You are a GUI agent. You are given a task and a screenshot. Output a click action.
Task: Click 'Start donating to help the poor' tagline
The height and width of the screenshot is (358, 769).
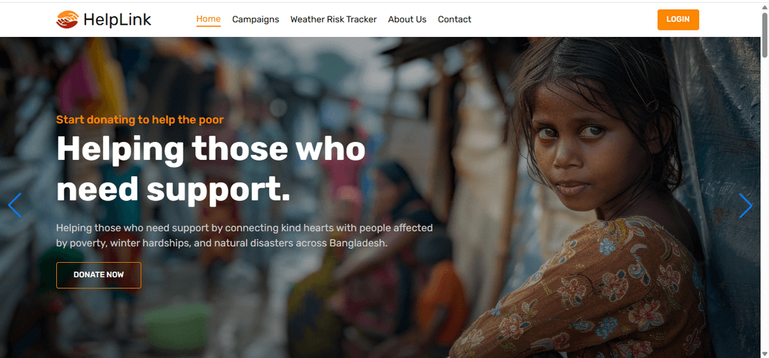click(x=140, y=120)
